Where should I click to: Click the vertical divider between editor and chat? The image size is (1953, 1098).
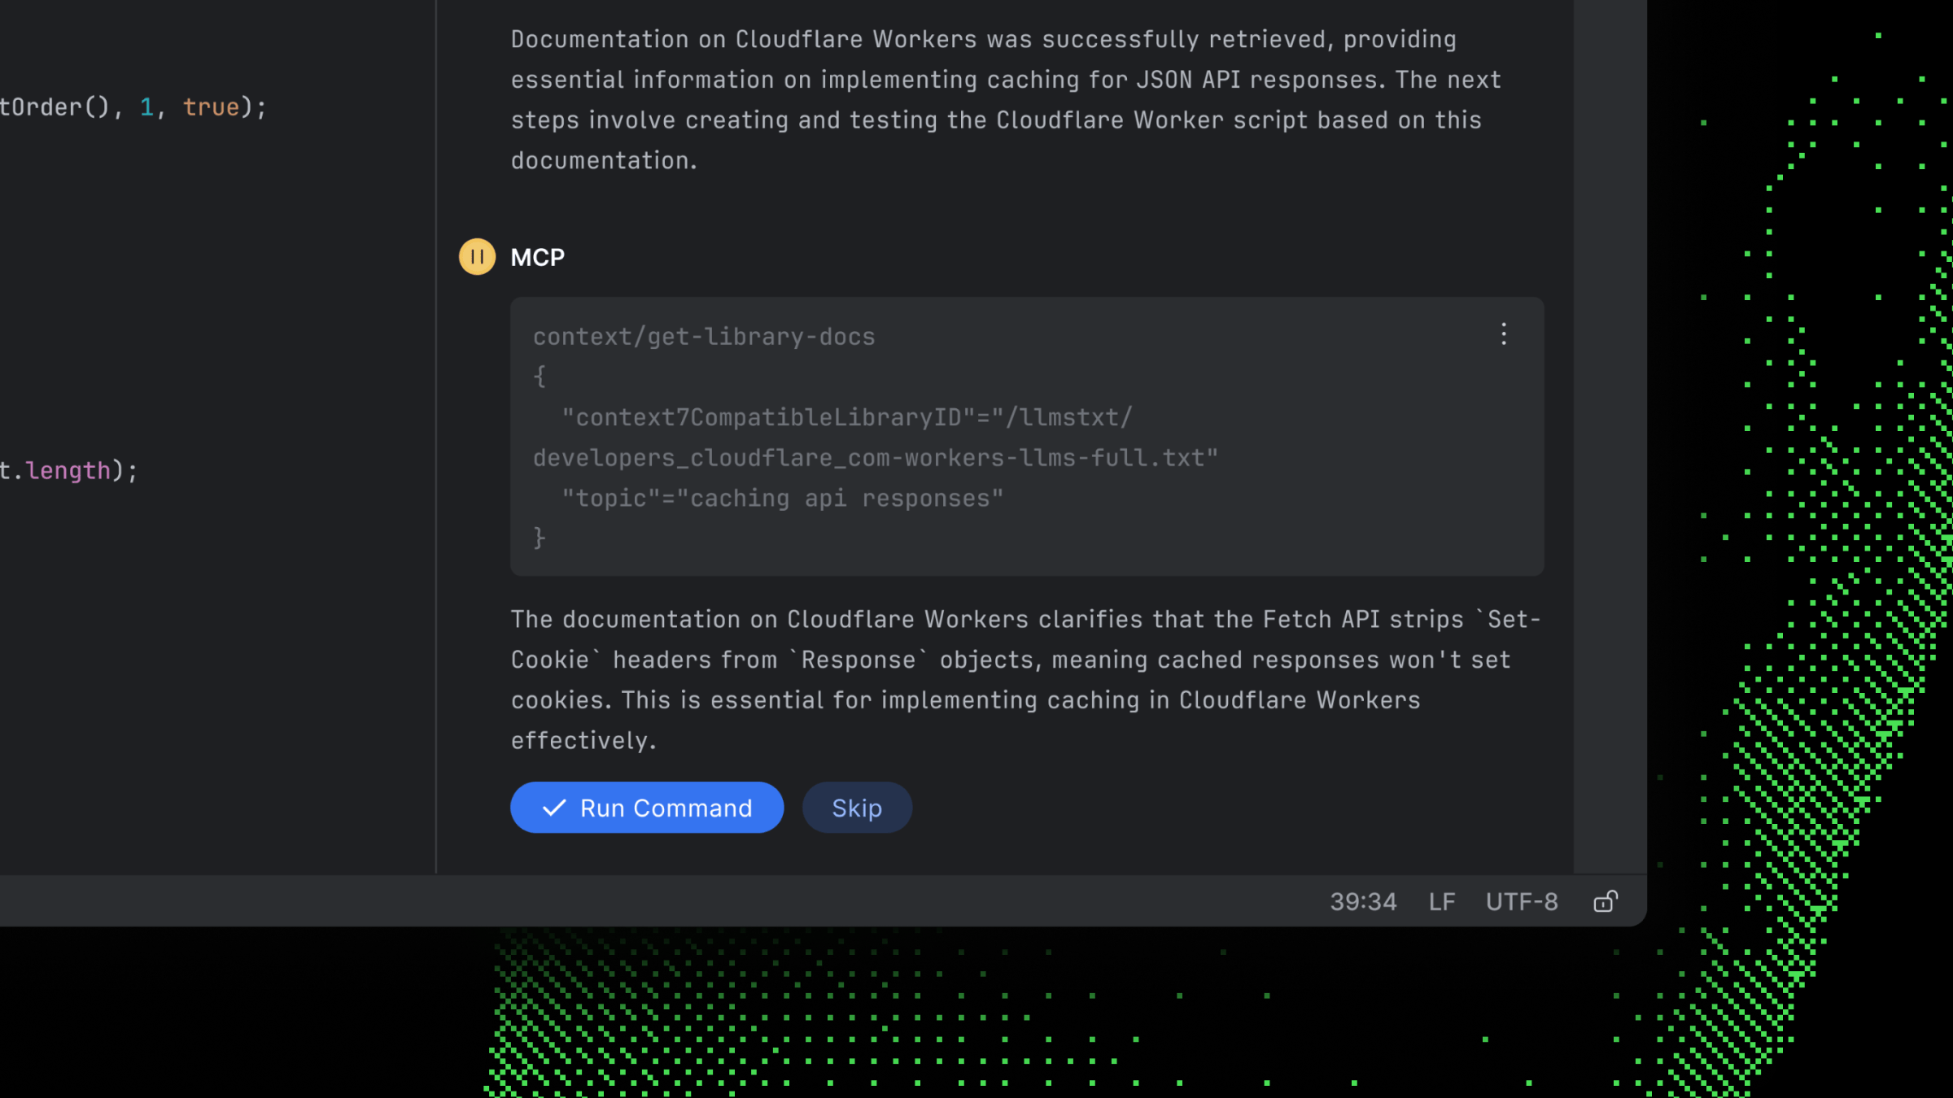pyautogui.click(x=436, y=439)
